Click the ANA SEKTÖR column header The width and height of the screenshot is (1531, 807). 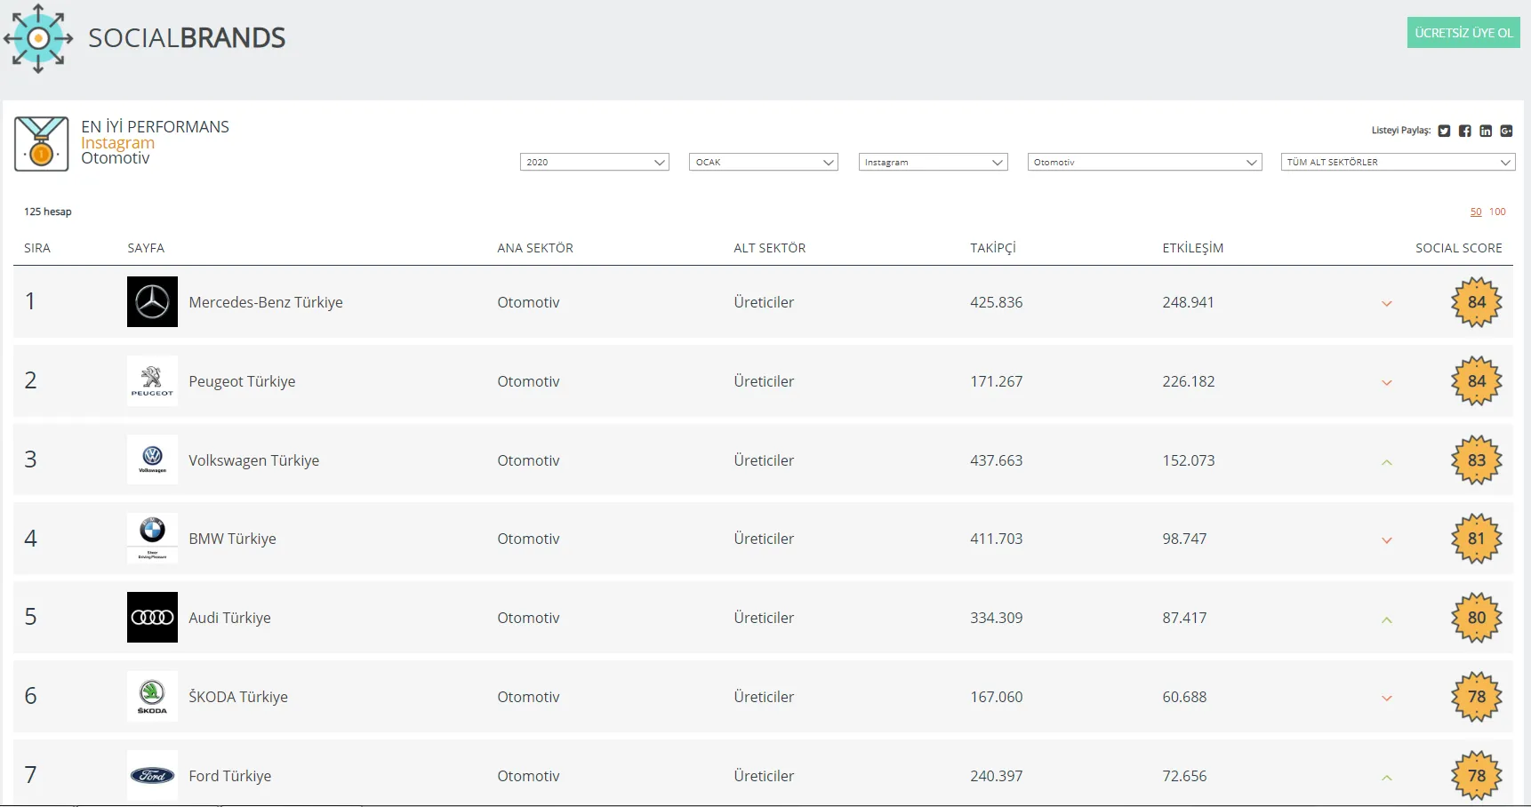(x=535, y=248)
